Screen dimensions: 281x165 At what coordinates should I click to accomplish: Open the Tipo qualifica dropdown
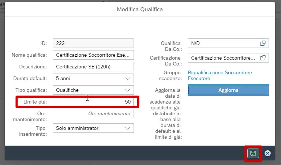pos(128,90)
